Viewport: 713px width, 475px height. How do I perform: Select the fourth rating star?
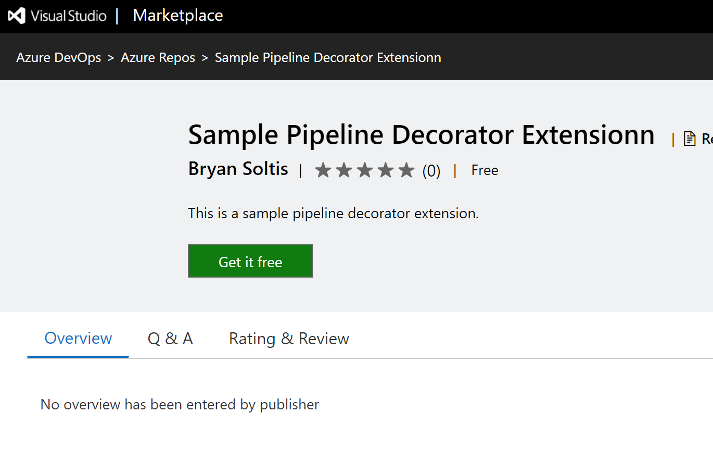[386, 170]
